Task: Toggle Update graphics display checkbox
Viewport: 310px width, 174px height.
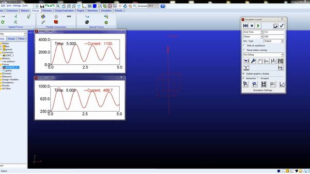Action: [244, 73]
